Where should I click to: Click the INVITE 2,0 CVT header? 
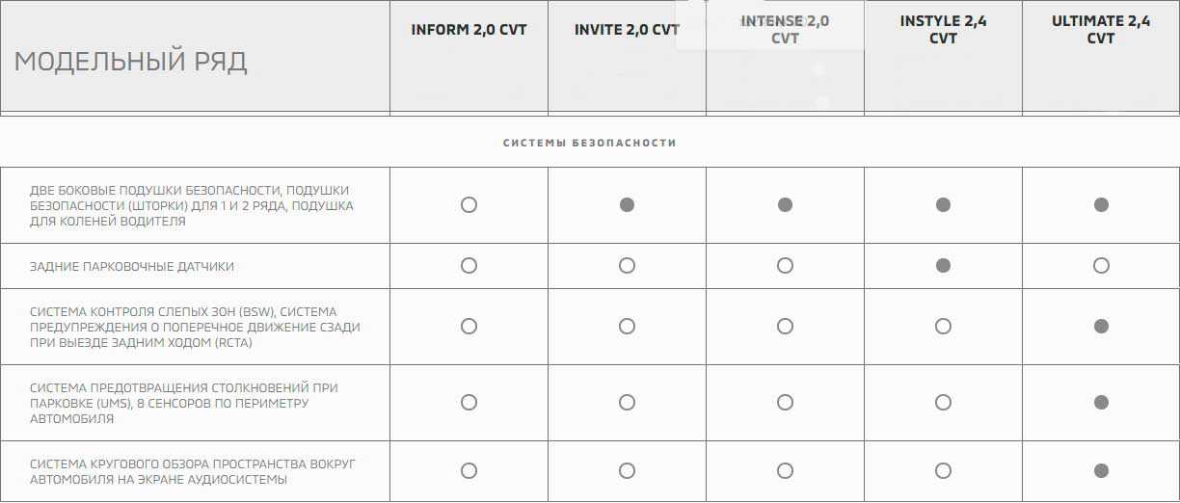[x=627, y=30]
